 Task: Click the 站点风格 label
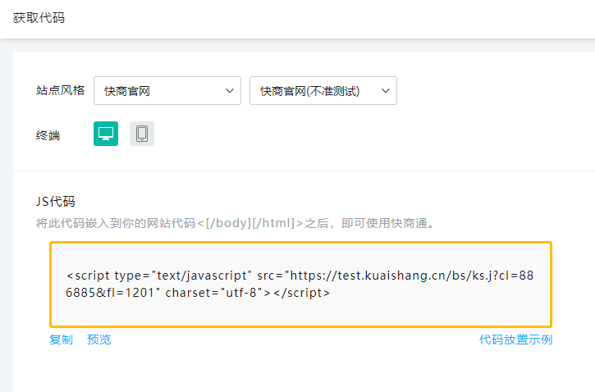pyautogui.click(x=61, y=91)
